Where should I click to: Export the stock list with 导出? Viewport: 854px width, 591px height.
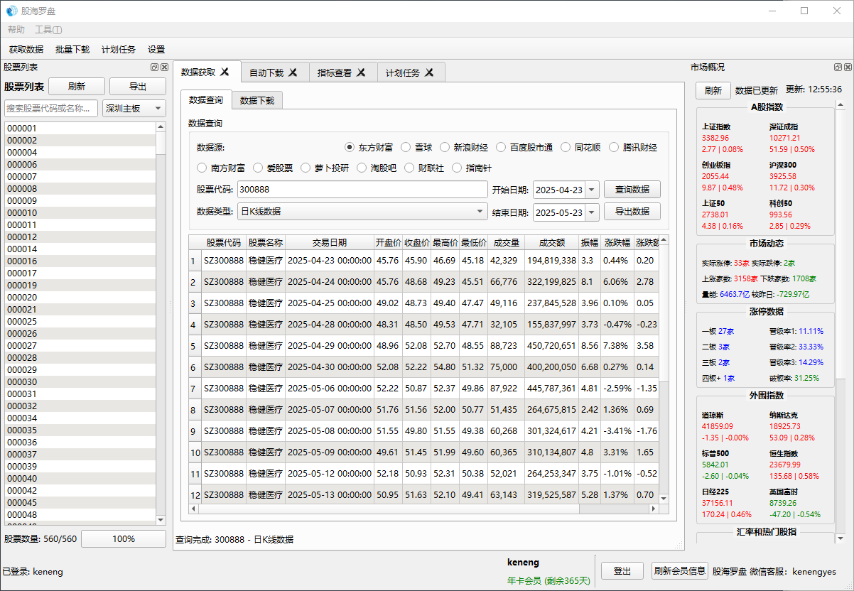click(x=138, y=87)
